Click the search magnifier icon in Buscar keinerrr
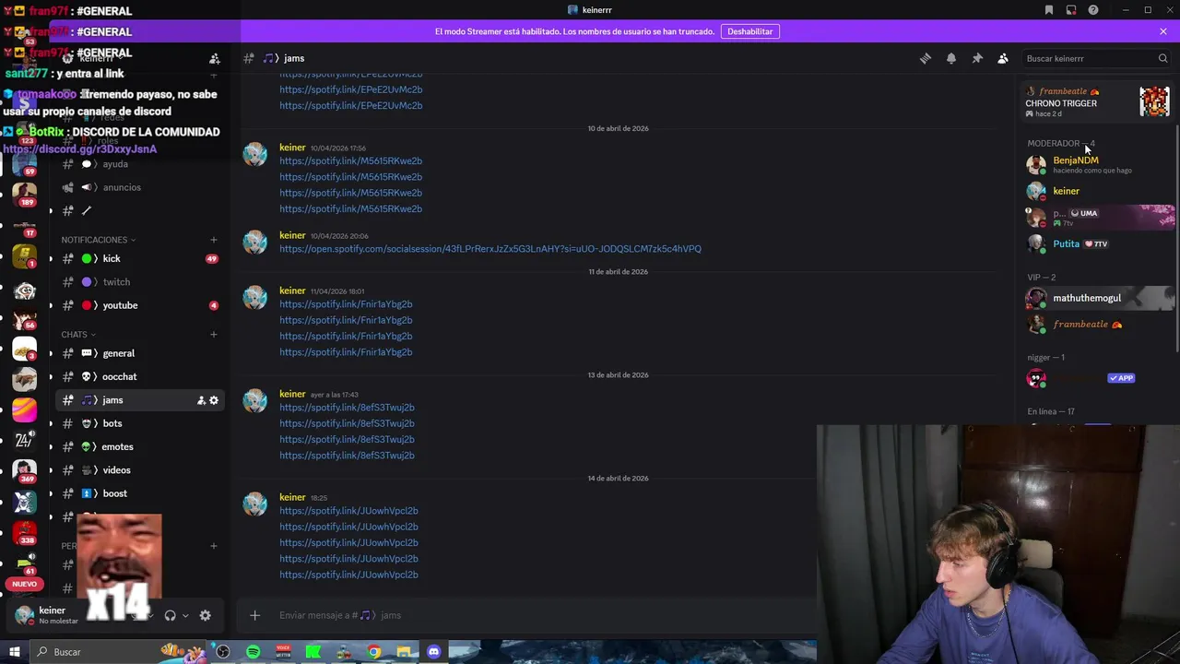The width and height of the screenshot is (1180, 664). point(1162,58)
